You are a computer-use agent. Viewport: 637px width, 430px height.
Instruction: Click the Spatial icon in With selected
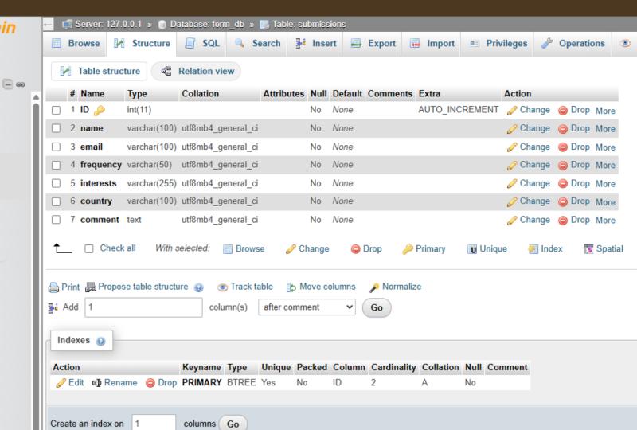point(588,249)
